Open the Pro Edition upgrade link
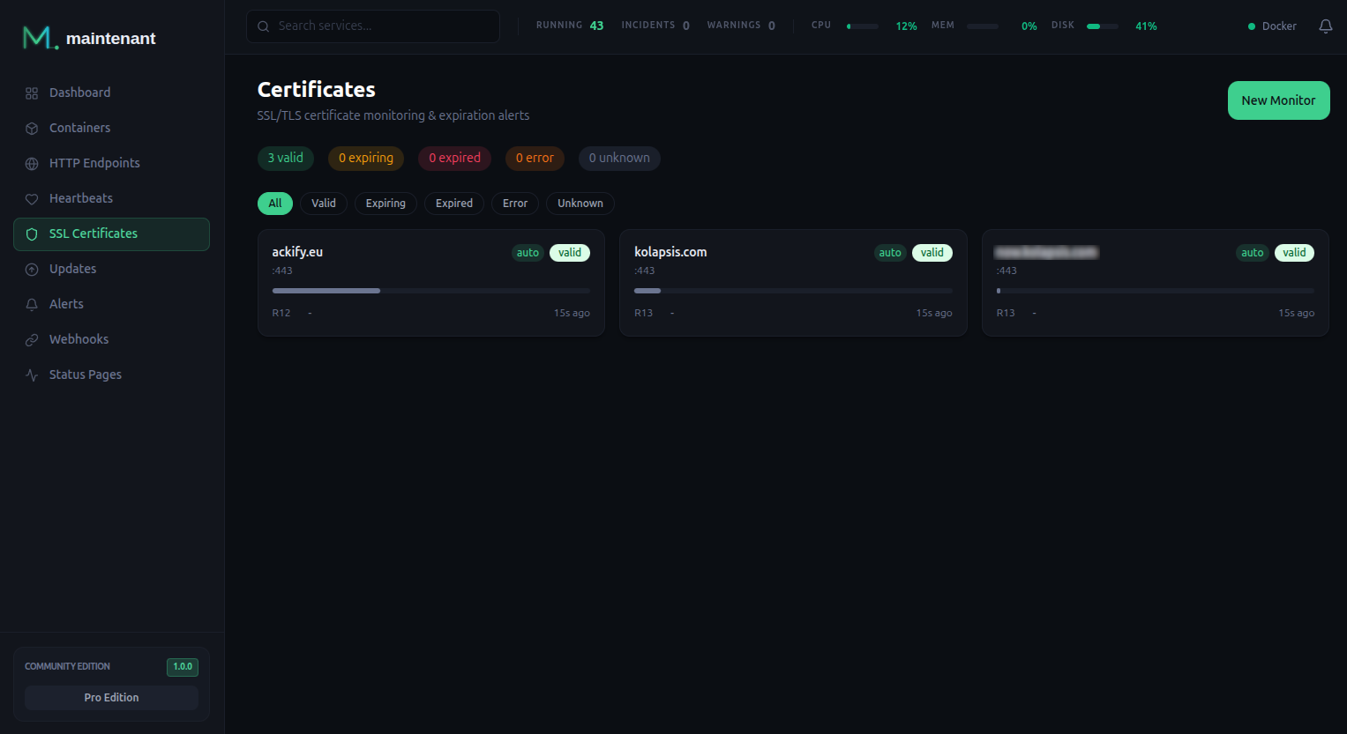Image resolution: width=1347 pixels, height=734 pixels. coord(110,697)
